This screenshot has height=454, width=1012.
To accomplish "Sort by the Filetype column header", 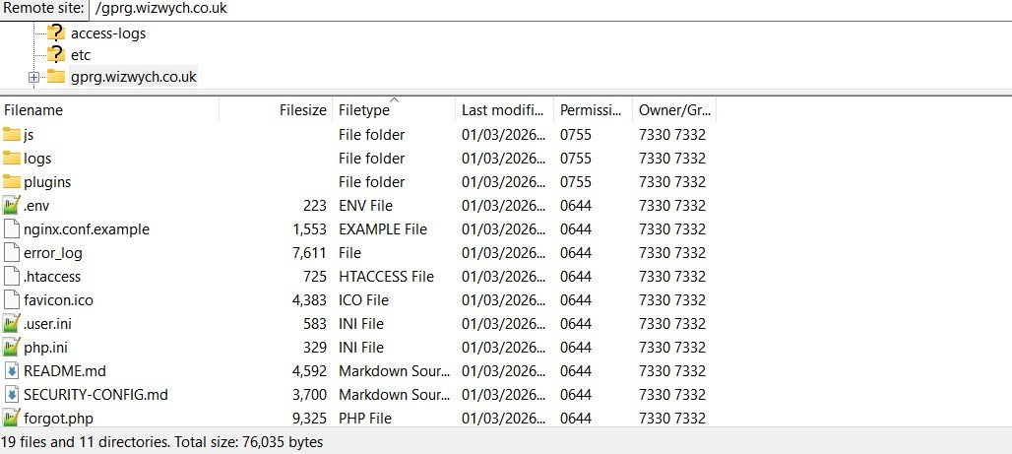I will 394,110.
